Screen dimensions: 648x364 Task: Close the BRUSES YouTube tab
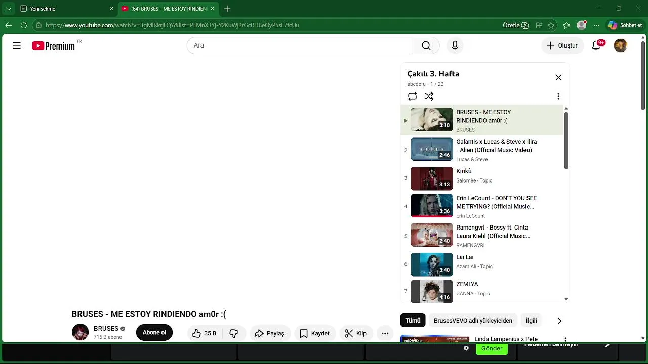click(x=213, y=9)
